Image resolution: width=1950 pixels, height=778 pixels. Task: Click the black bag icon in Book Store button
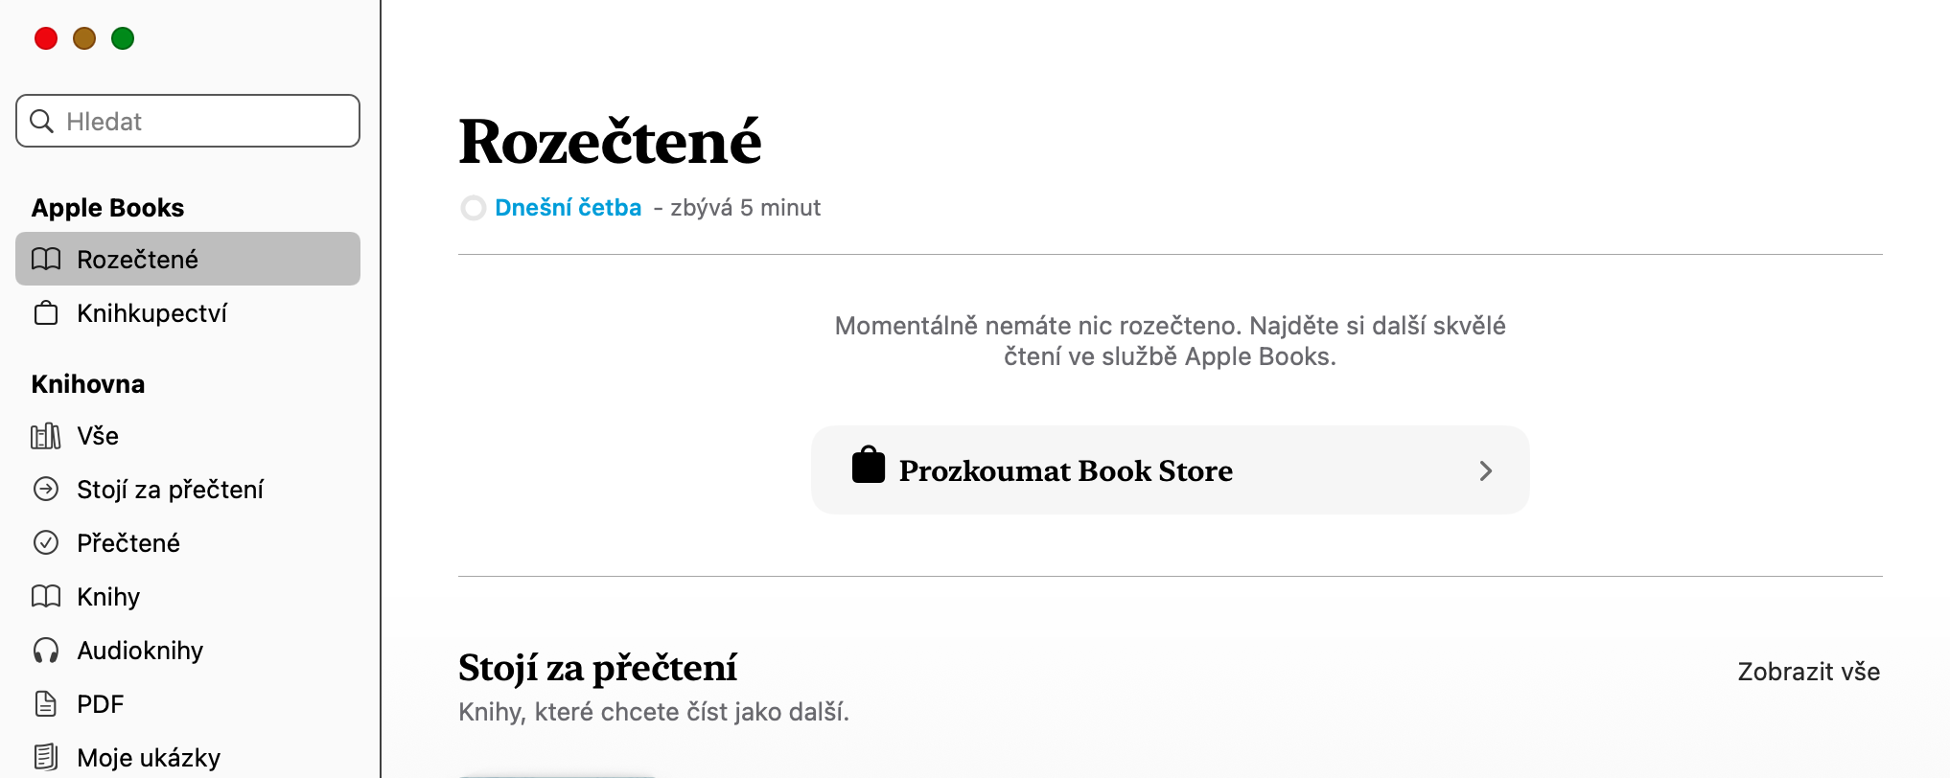click(869, 466)
